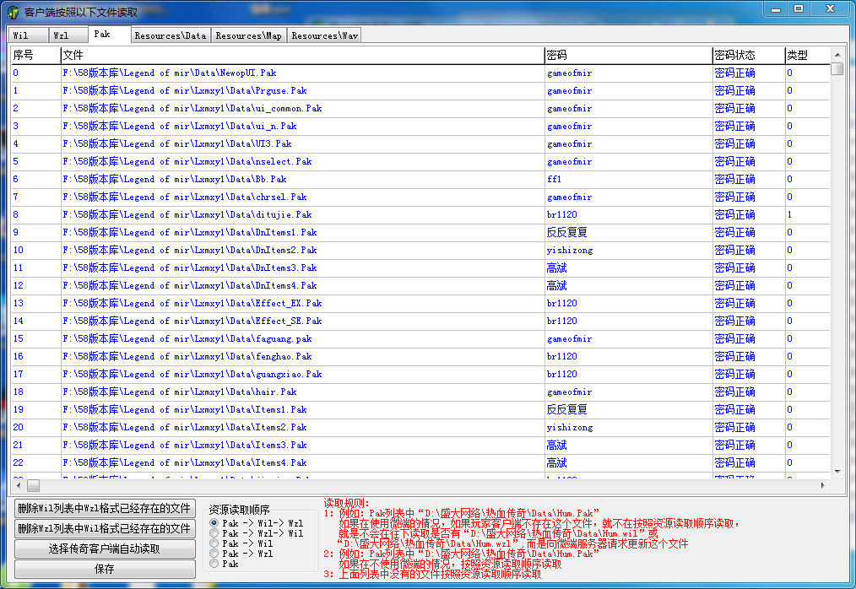
Task: Click the vertical scrollbar up arrow
Action: 837,55
